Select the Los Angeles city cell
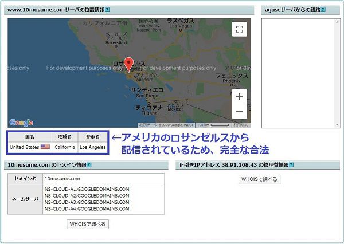This screenshot has height=244, width=344. coord(93,147)
